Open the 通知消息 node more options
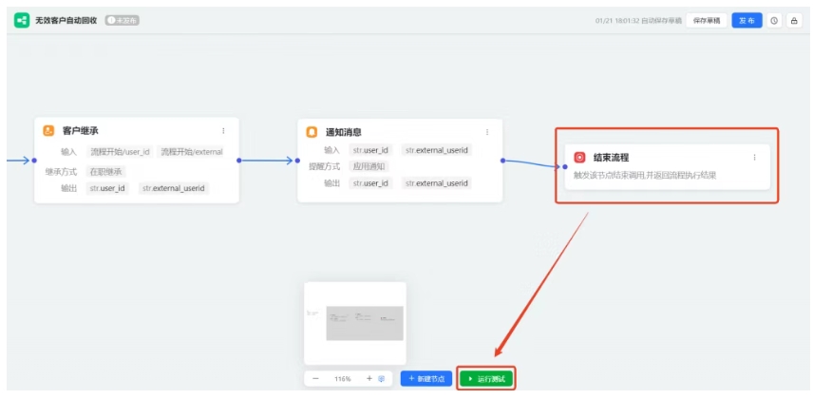Screen dimensions: 813x399 click(x=487, y=132)
